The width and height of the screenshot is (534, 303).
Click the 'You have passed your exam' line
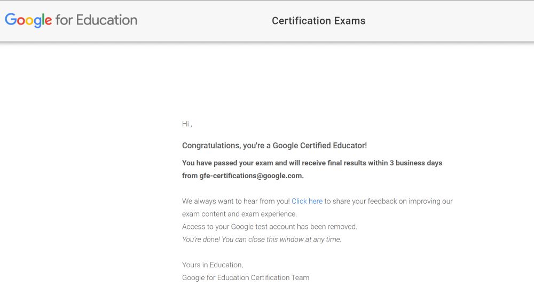312,163
